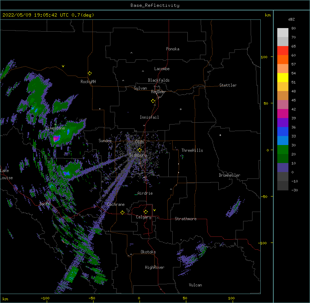
Task: Click the km unit label at top right
Action: [x=268, y=15]
